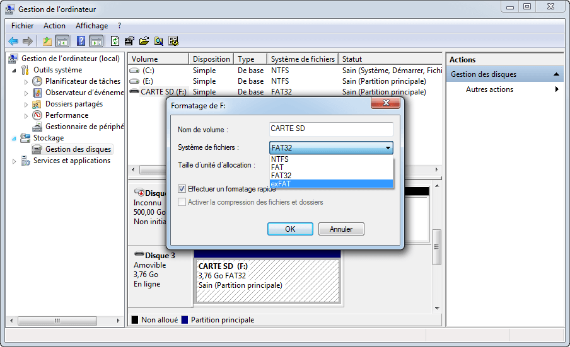Click the Observateur d'événements icon

(x=37, y=93)
